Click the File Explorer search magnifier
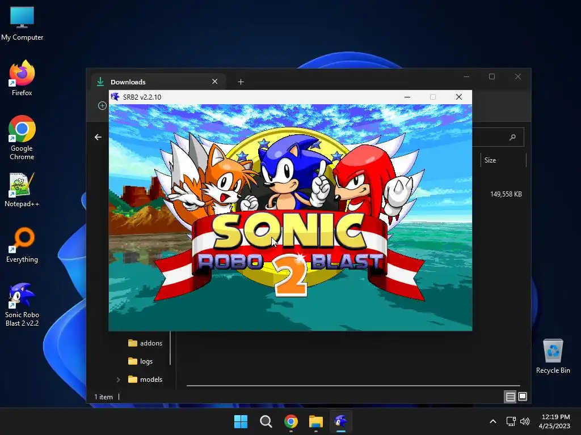581x435 pixels. coord(512,137)
